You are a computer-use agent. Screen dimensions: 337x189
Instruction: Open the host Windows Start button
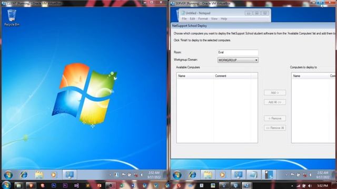coord(6,185)
